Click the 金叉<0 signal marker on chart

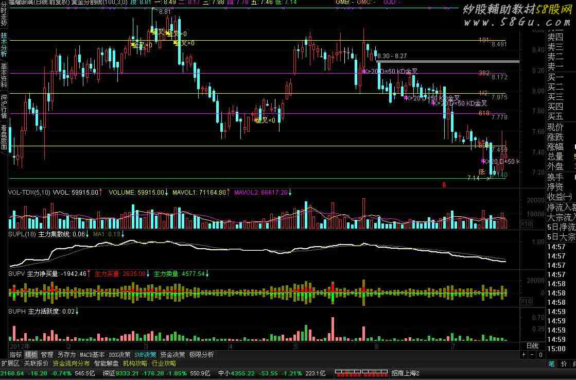[265, 120]
